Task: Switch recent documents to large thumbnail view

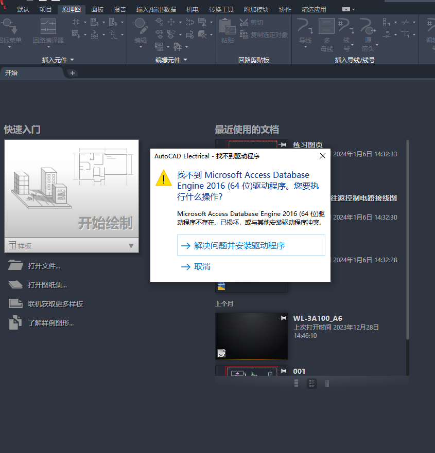Action: (297, 383)
